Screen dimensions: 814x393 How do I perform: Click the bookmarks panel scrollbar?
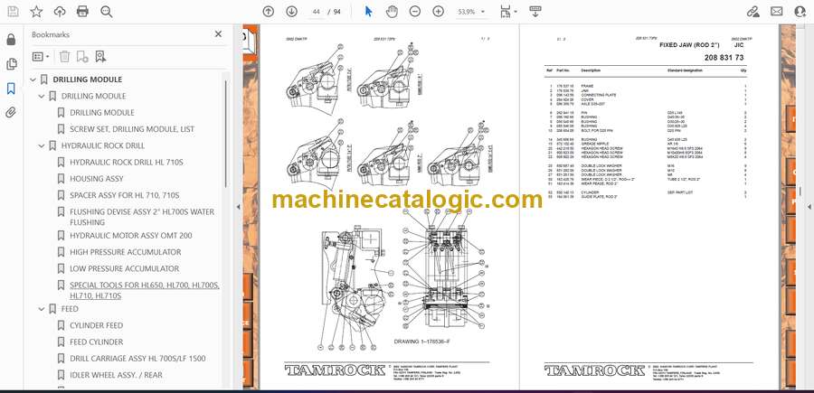226,134
